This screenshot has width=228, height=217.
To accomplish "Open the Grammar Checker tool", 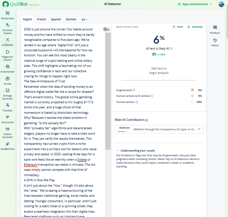I will pos(7,28).
